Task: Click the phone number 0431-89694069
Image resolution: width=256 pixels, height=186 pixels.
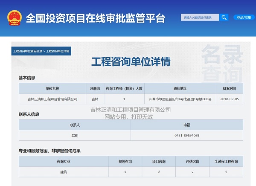Action: pyautogui.click(x=187, y=136)
